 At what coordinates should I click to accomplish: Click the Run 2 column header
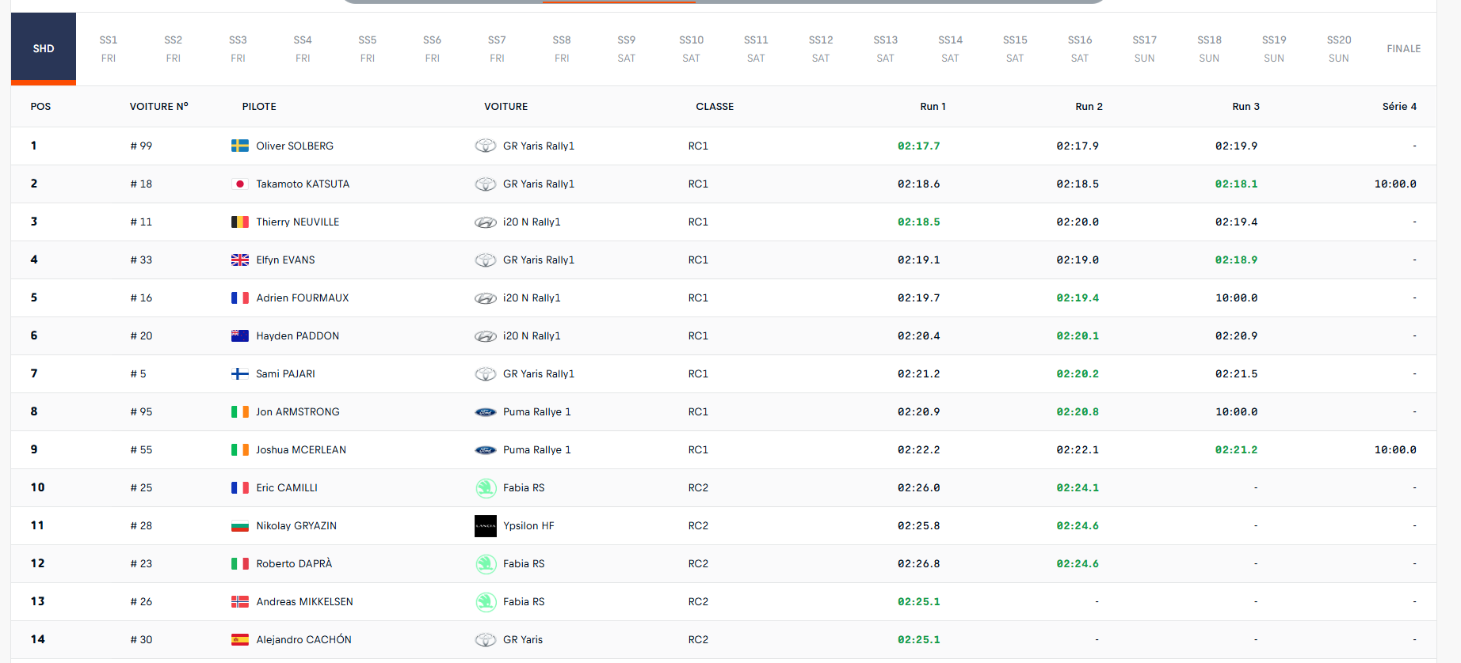[x=1089, y=106]
